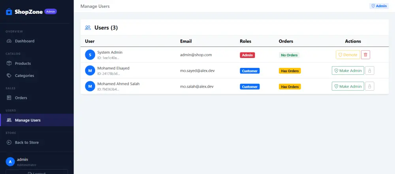Click the Orders receipt icon
Viewport: 395px width, 174px height.
pos(9,98)
